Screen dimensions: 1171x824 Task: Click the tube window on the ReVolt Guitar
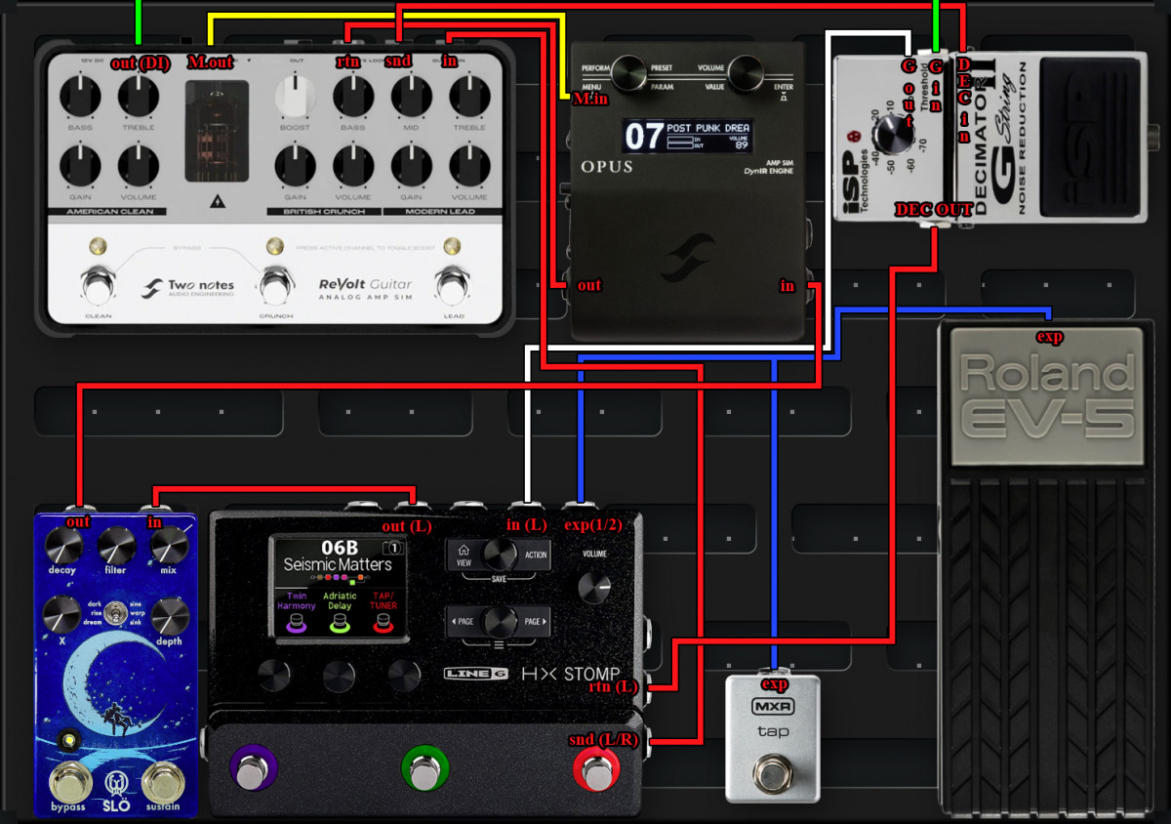[x=217, y=130]
